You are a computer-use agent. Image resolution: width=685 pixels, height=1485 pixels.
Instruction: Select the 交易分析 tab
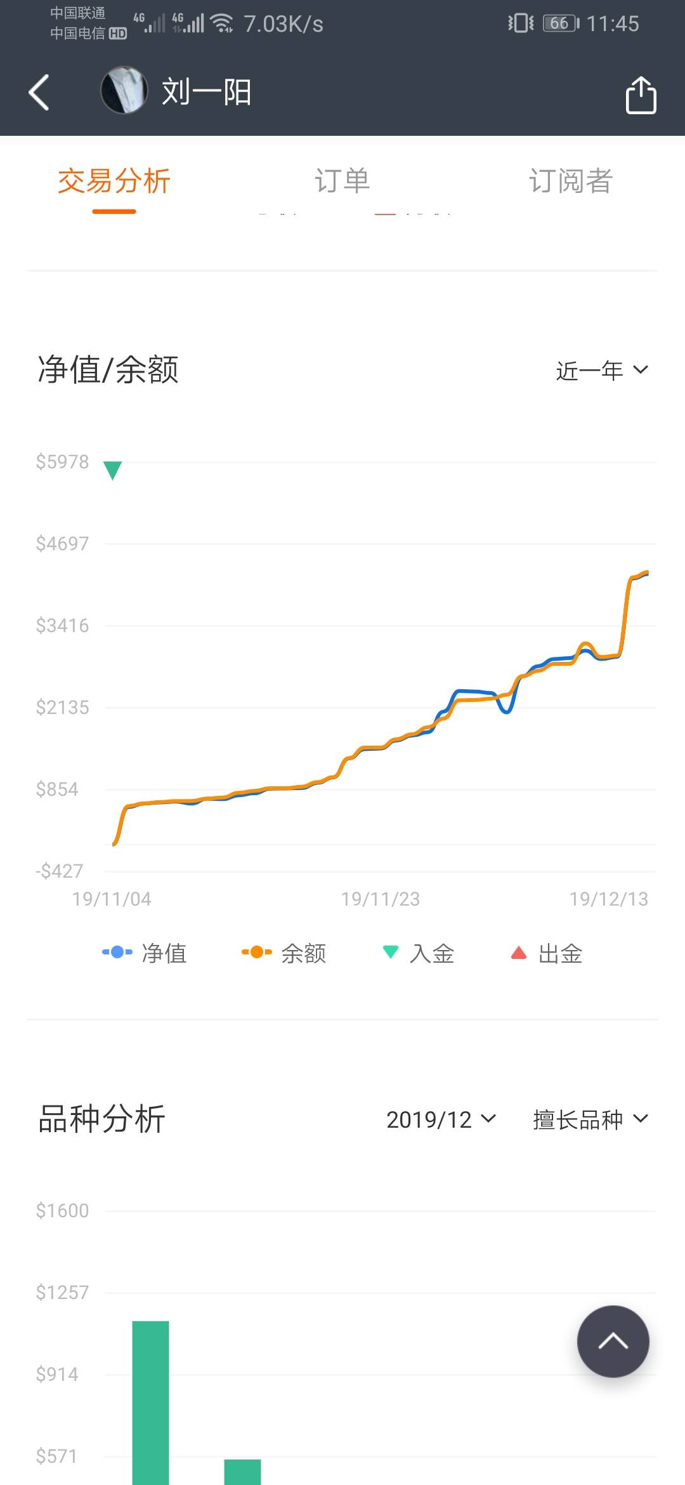tap(114, 181)
